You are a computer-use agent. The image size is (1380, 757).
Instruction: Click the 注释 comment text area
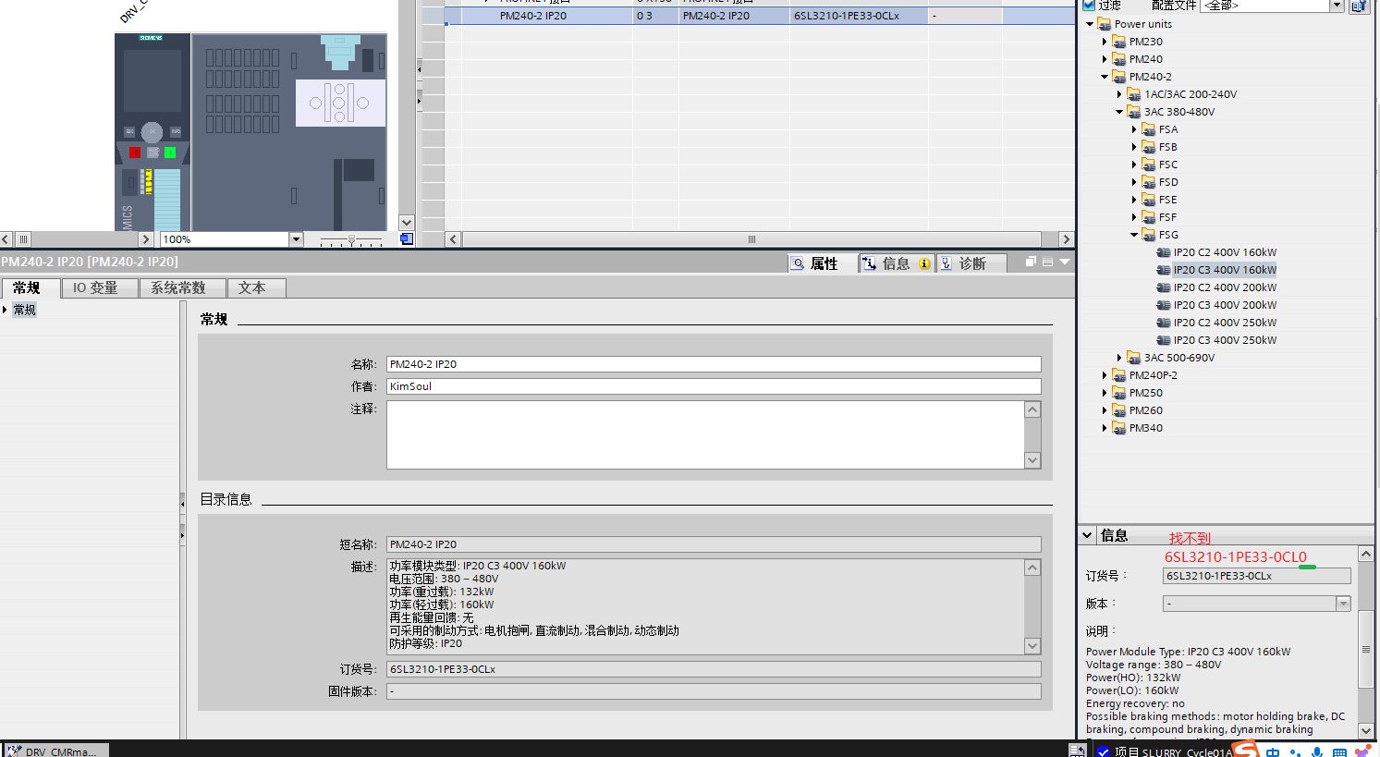pyautogui.click(x=705, y=434)
